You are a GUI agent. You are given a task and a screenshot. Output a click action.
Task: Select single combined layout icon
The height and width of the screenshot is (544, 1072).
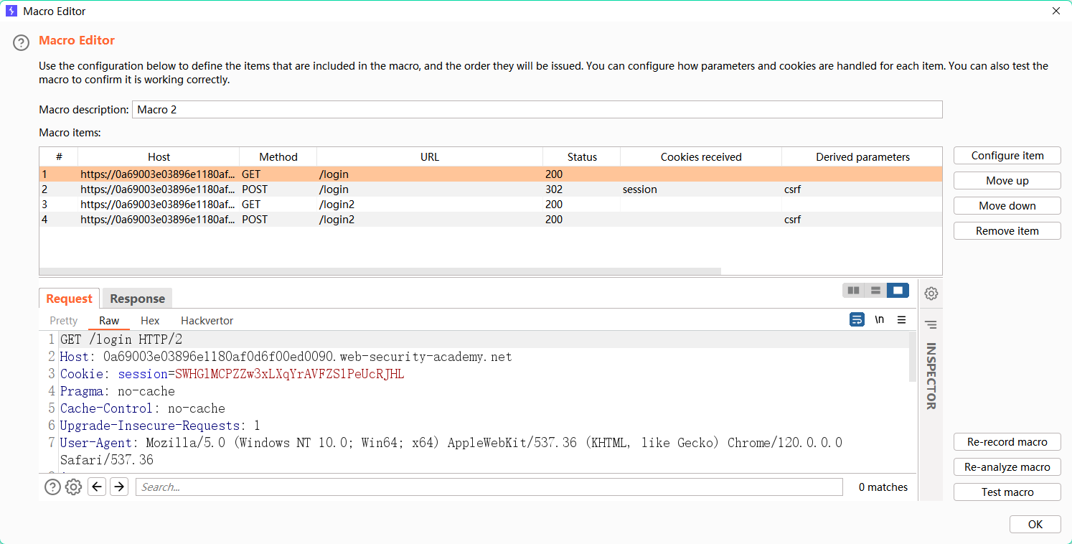pyautogui.click(x=898, y=291)
